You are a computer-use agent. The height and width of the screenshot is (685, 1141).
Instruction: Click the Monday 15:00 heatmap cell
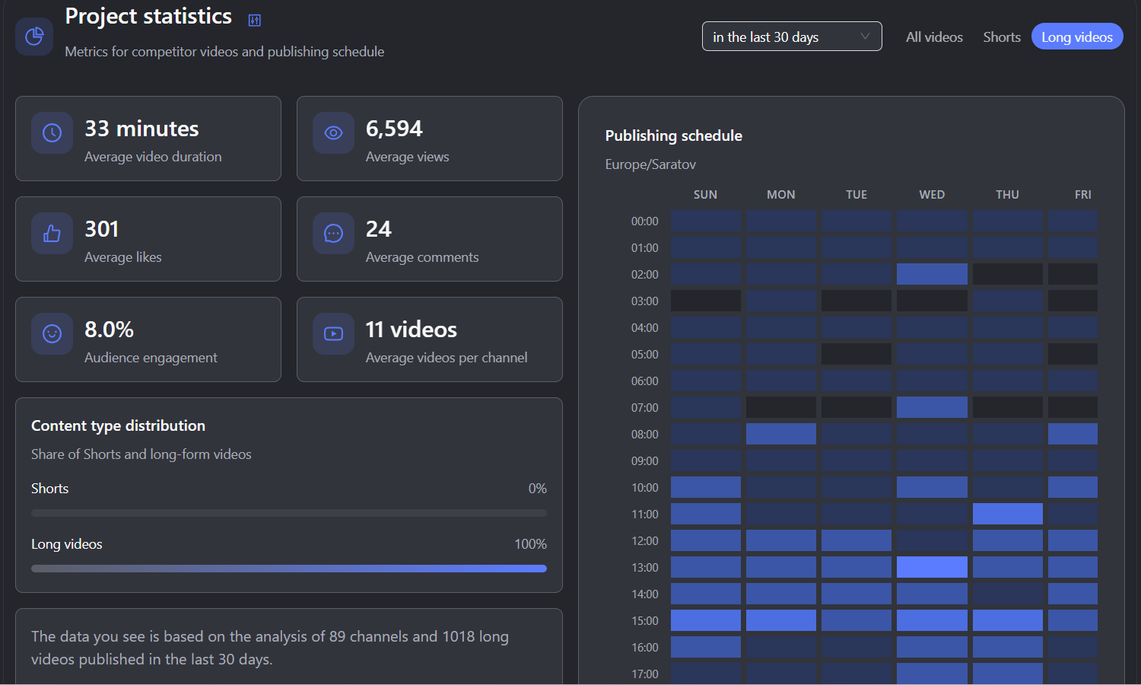(x=780, y=620)
